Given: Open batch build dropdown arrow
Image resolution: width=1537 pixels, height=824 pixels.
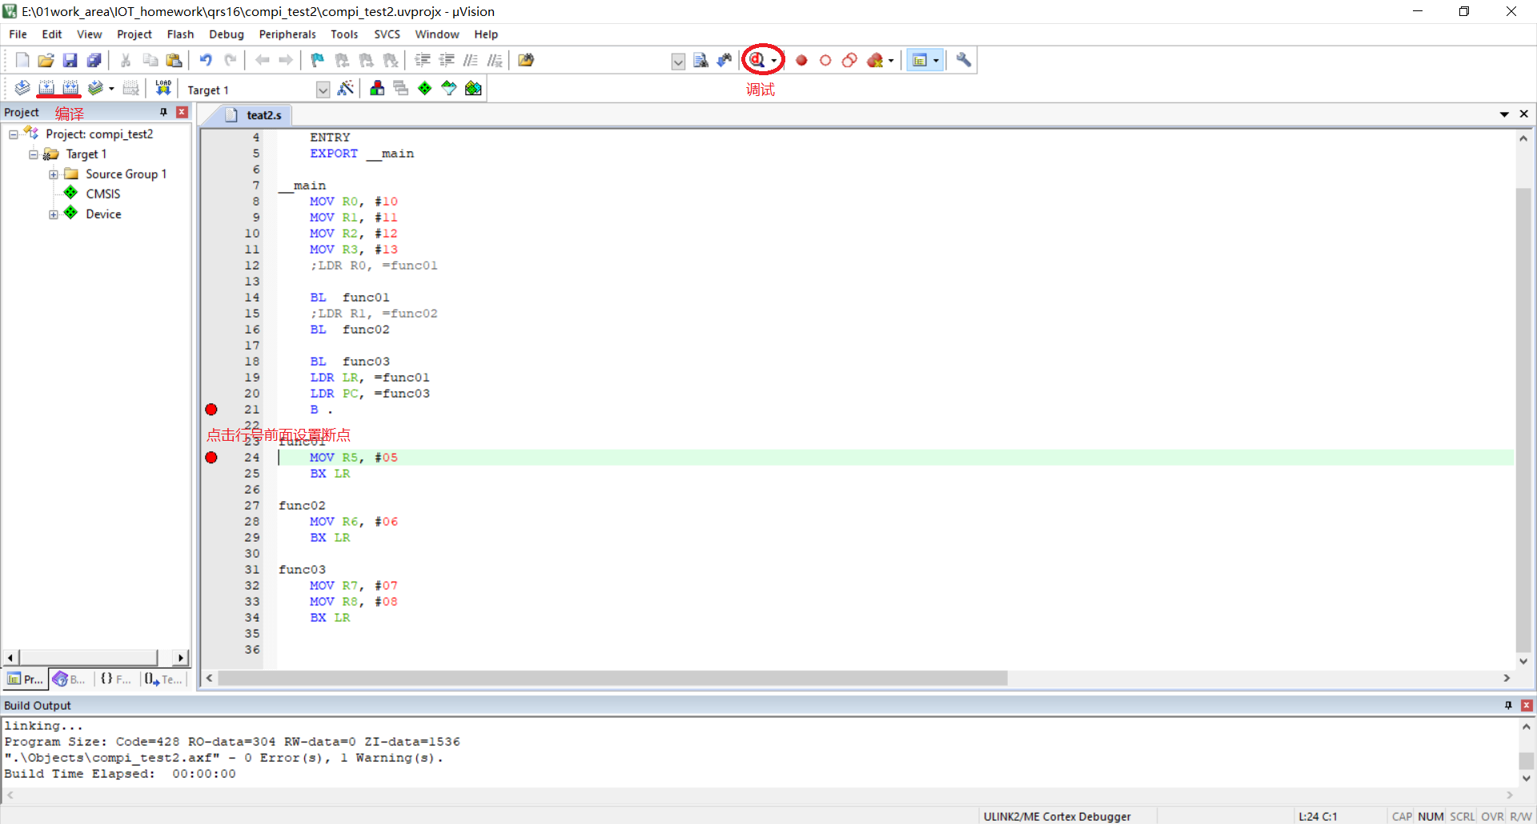Looking at the screenshot, I should click(x=111, y=89).
